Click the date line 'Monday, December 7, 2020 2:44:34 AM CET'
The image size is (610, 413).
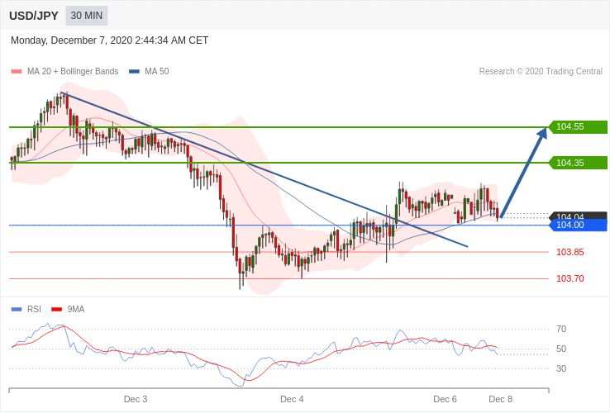109,40
